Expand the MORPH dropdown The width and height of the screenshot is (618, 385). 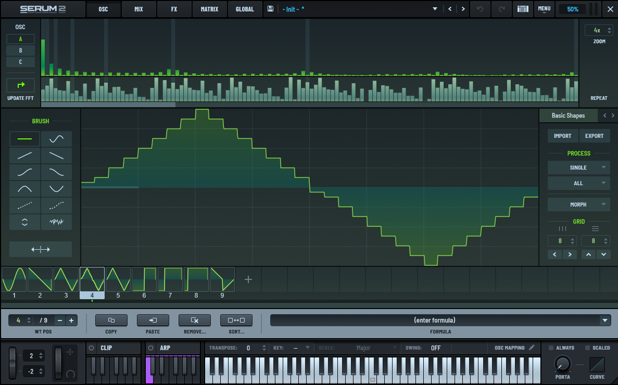578,204
